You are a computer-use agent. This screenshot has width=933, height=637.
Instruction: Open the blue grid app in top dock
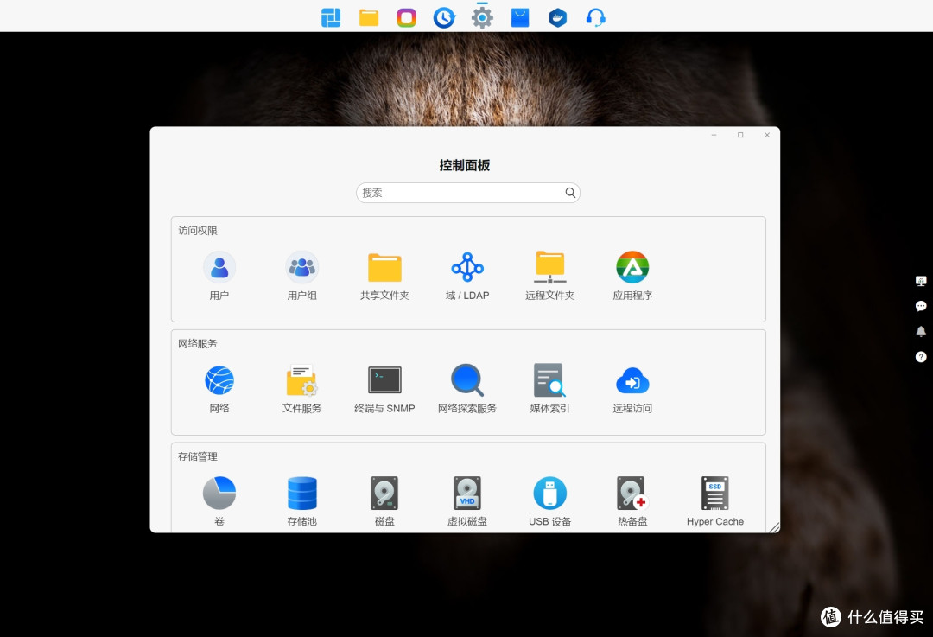(331, 17)
